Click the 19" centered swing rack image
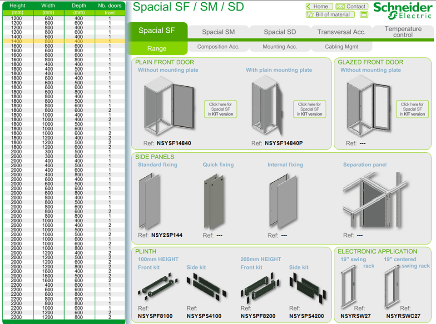 392,287
